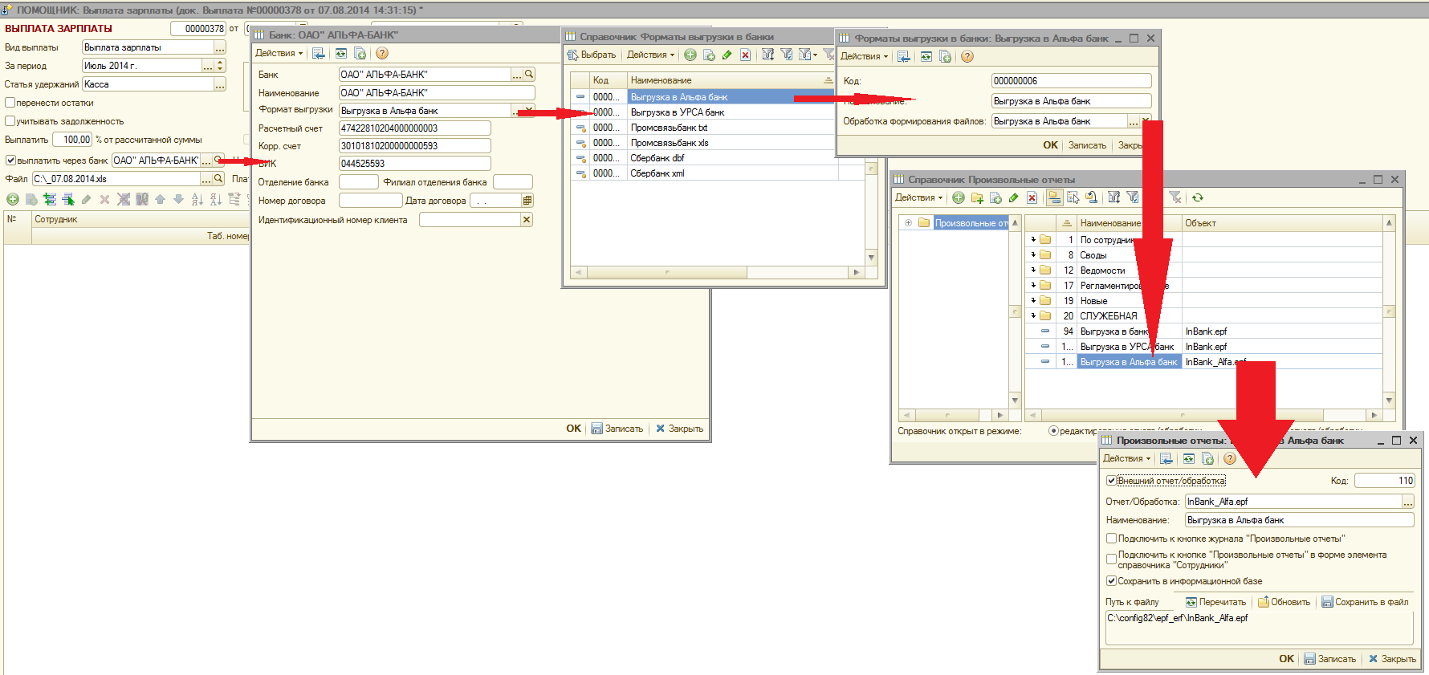The height and width of the screenshot is (675, 1429).
Task: Click OK in Банк ОАО АЛЬФА-БАНК window
Action: pyautogui.click(x=573, y=429)
